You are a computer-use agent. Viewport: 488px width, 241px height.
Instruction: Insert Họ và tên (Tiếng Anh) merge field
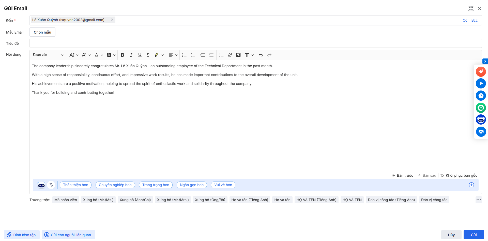click(x=250, y=200)
